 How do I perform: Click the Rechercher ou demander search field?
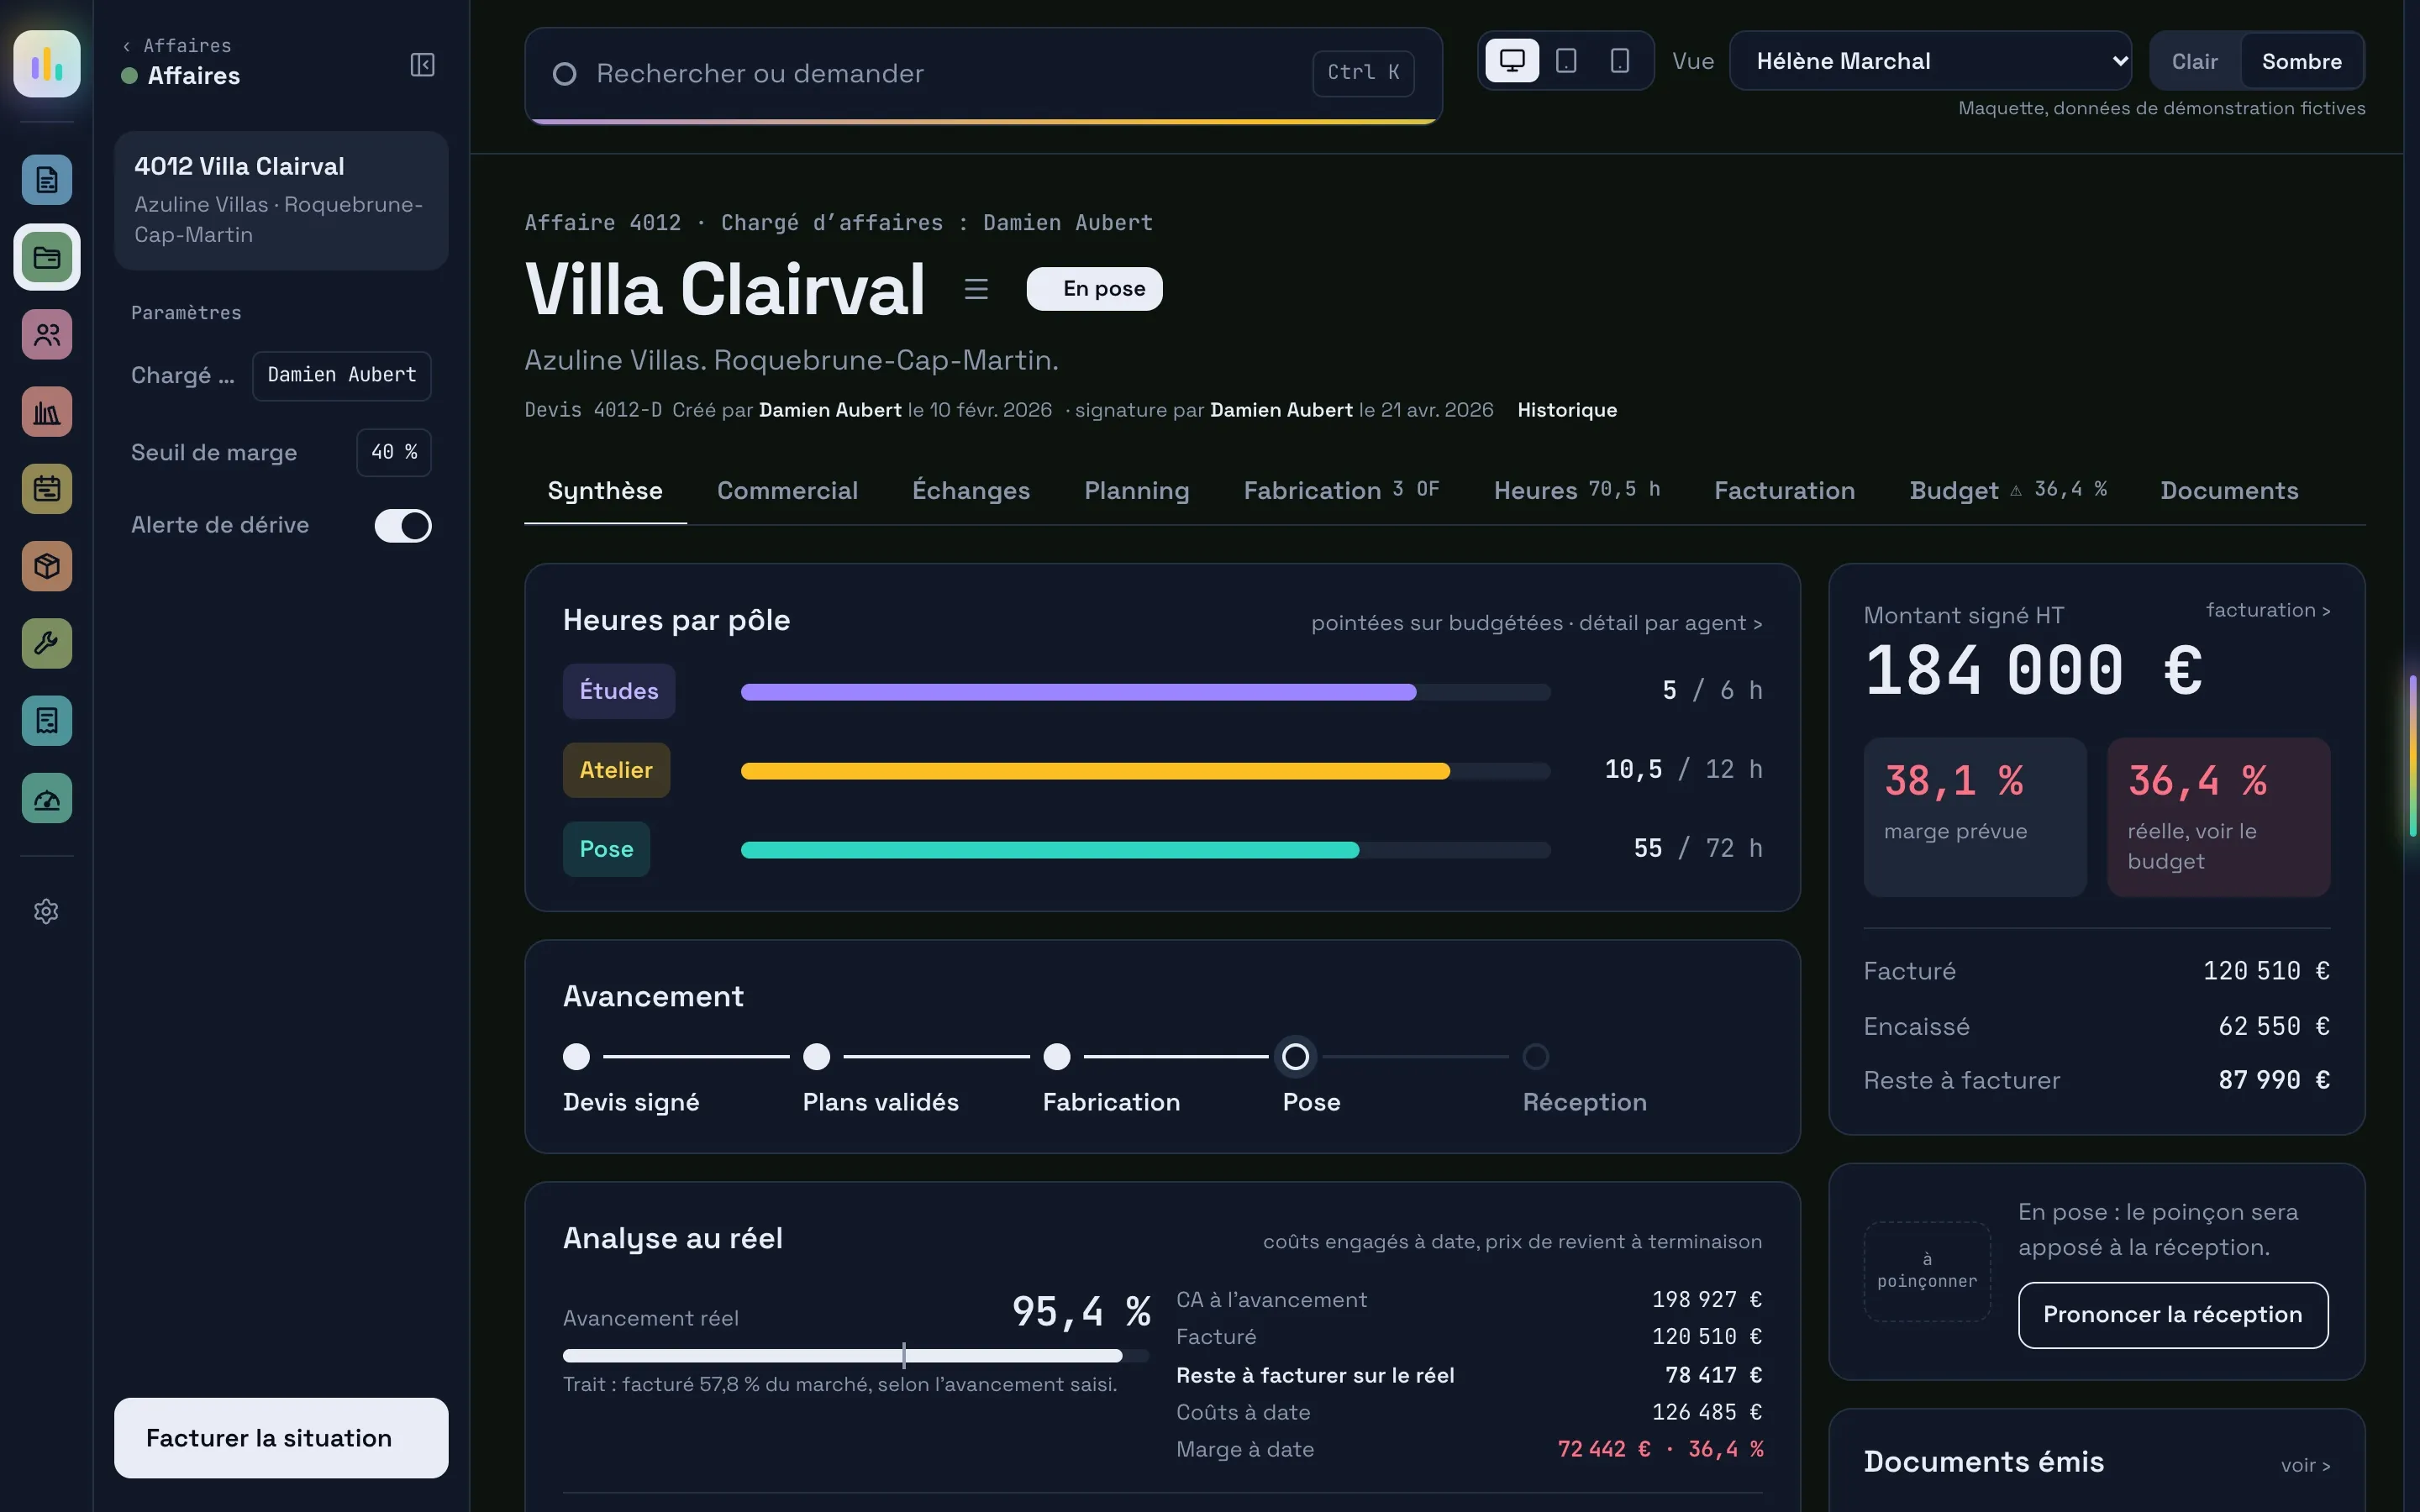[984, 74]
